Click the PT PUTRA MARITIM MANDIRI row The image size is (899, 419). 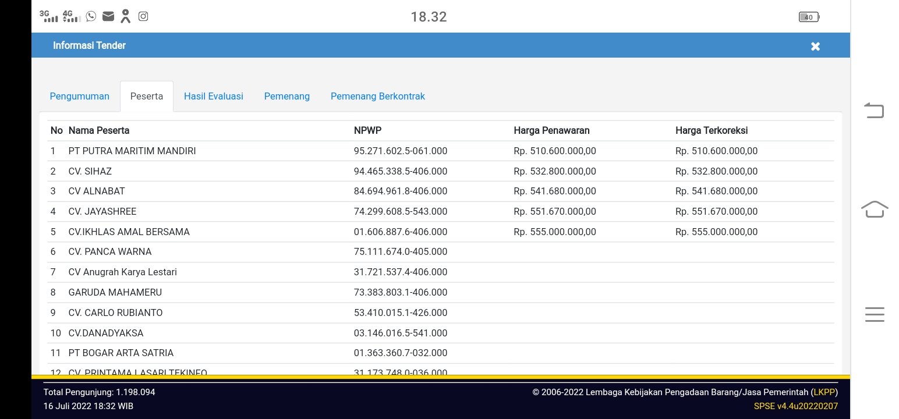coord(132,151)
